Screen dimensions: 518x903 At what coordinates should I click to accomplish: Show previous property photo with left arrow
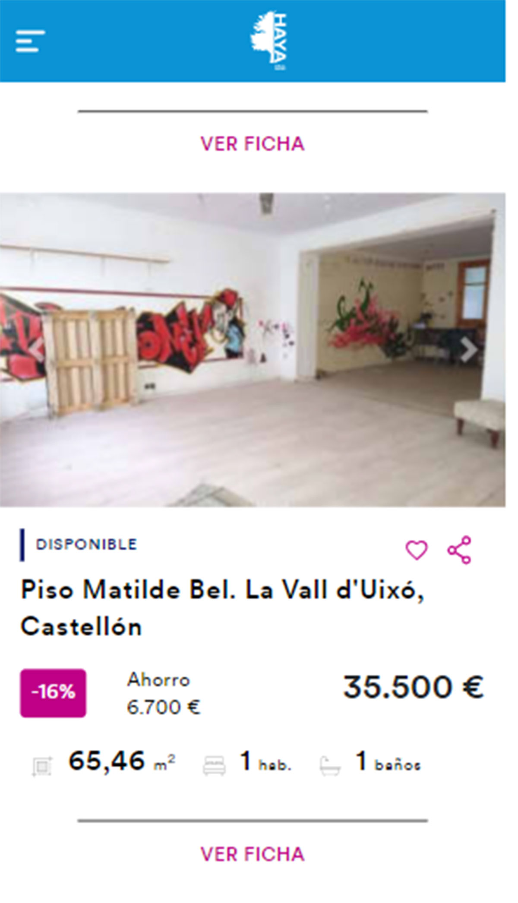point(37,350)
